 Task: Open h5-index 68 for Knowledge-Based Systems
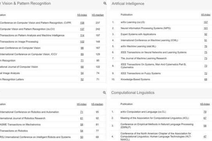[206, 80]
